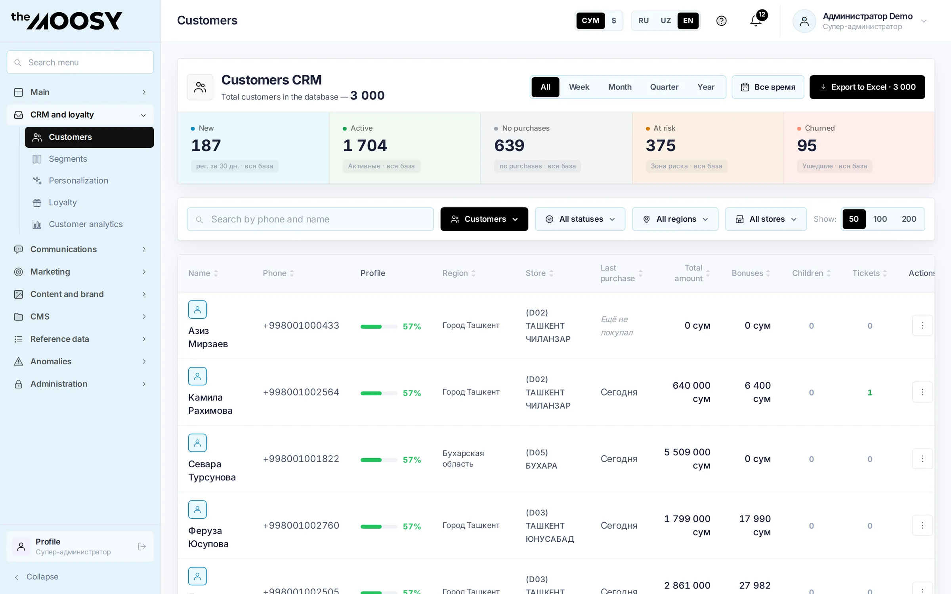
Task: Show 100 rows per page
Action: 880,219
